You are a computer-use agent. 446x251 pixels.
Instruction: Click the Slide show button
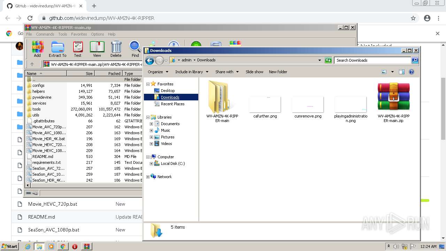(254, 72)
